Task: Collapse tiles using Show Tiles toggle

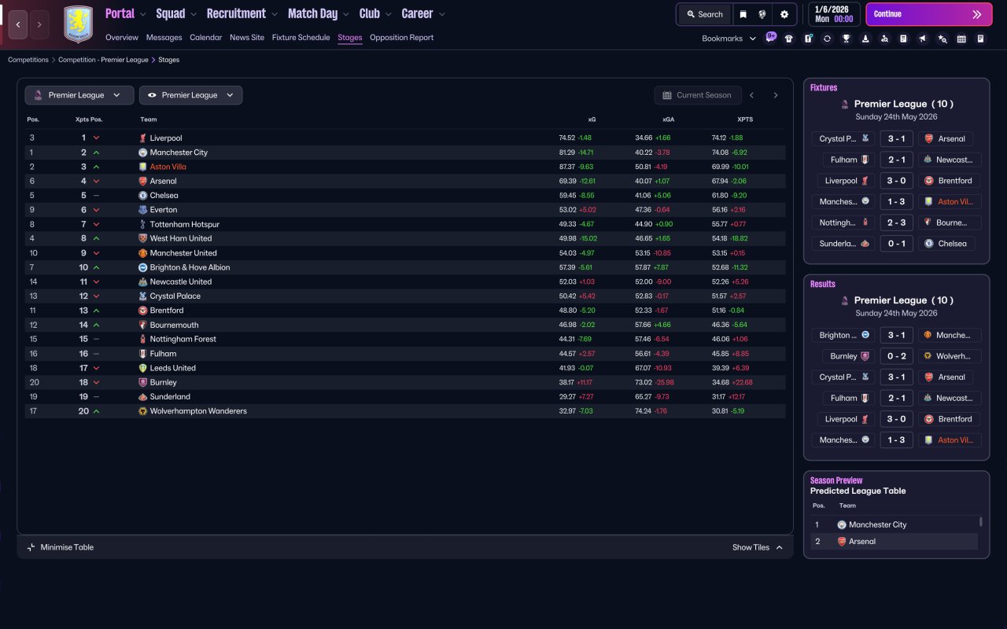Action: (x=758, y=547)
